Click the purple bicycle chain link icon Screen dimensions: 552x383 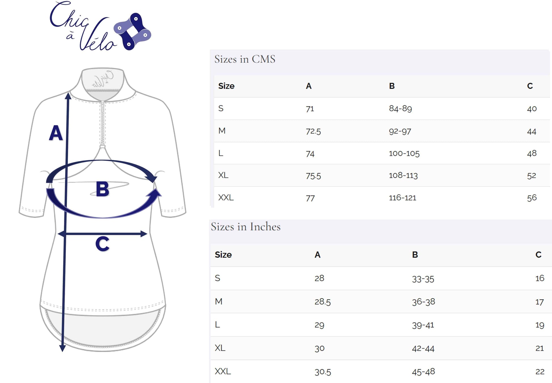(x=132, y=31)
